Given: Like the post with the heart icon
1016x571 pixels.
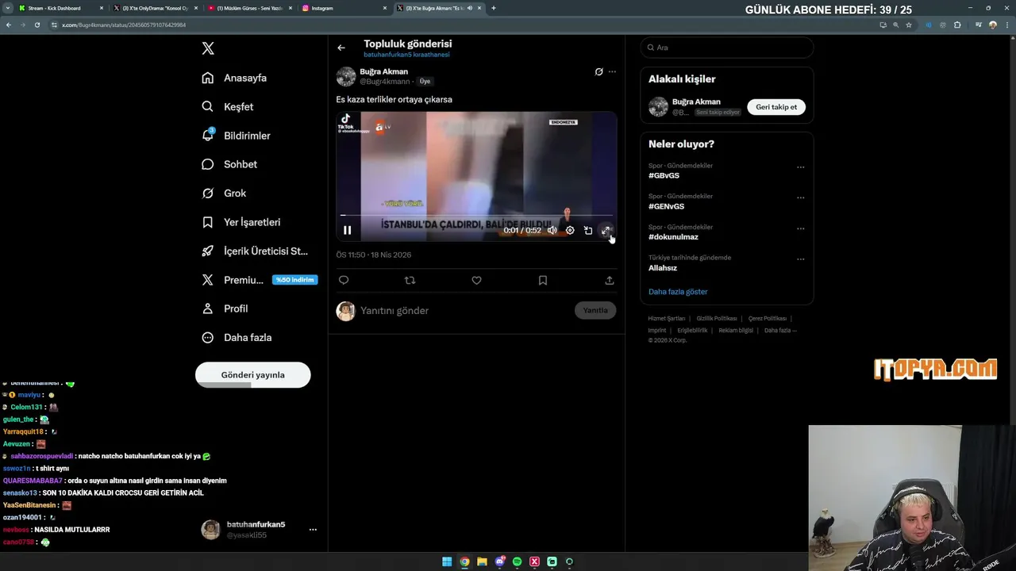Looking at the screenshot, I should 476,280.
